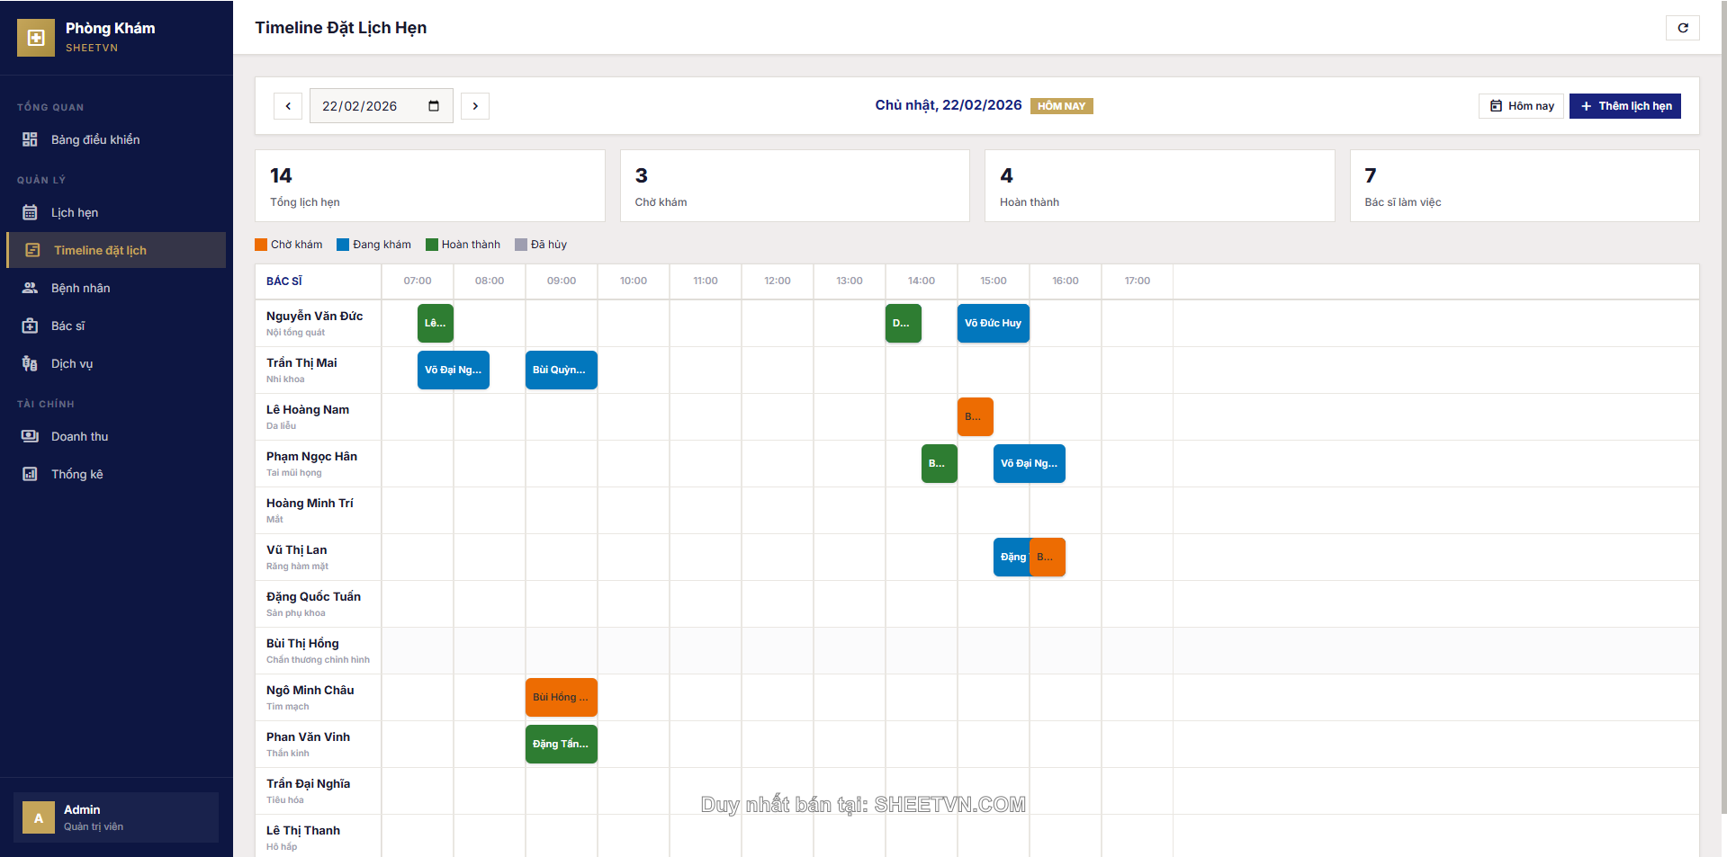Open Bảng điều khiển dashboard icon
The image size is (1727, 857).
tap(30, 139)
